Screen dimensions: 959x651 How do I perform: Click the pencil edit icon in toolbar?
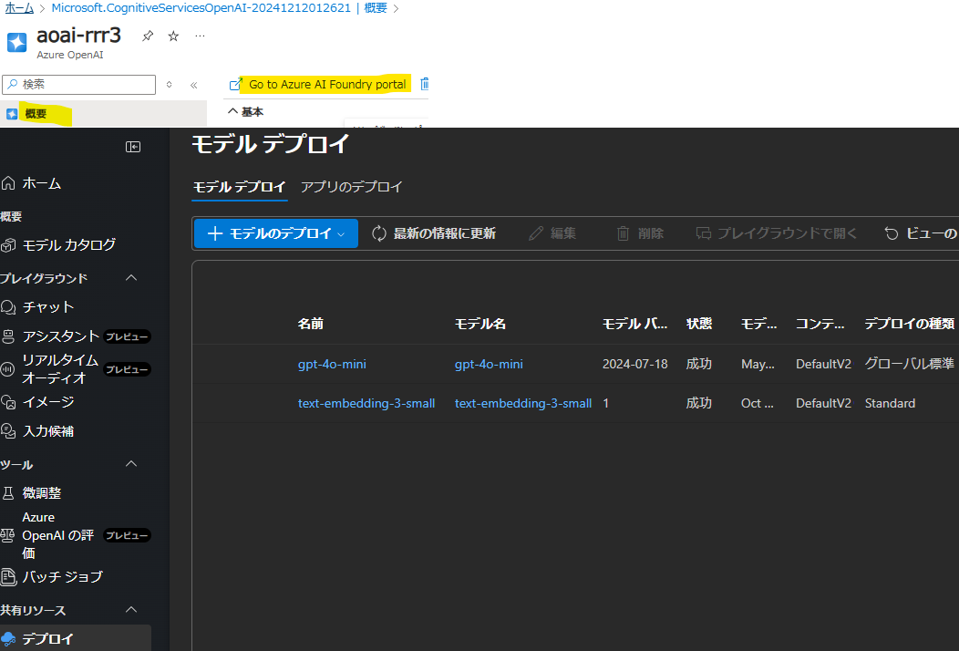click(536, 233)
